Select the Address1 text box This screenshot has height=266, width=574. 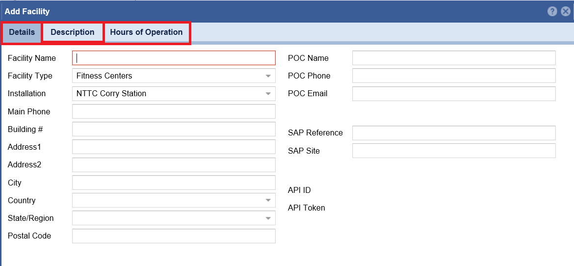pos(174,147)
